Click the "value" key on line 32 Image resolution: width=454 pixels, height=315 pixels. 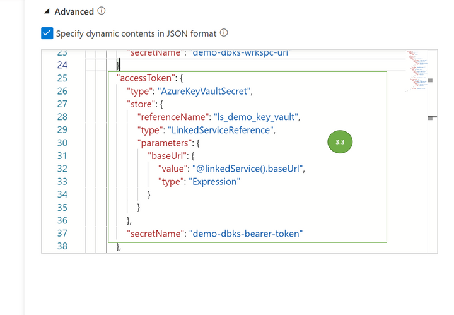(173, 169)
